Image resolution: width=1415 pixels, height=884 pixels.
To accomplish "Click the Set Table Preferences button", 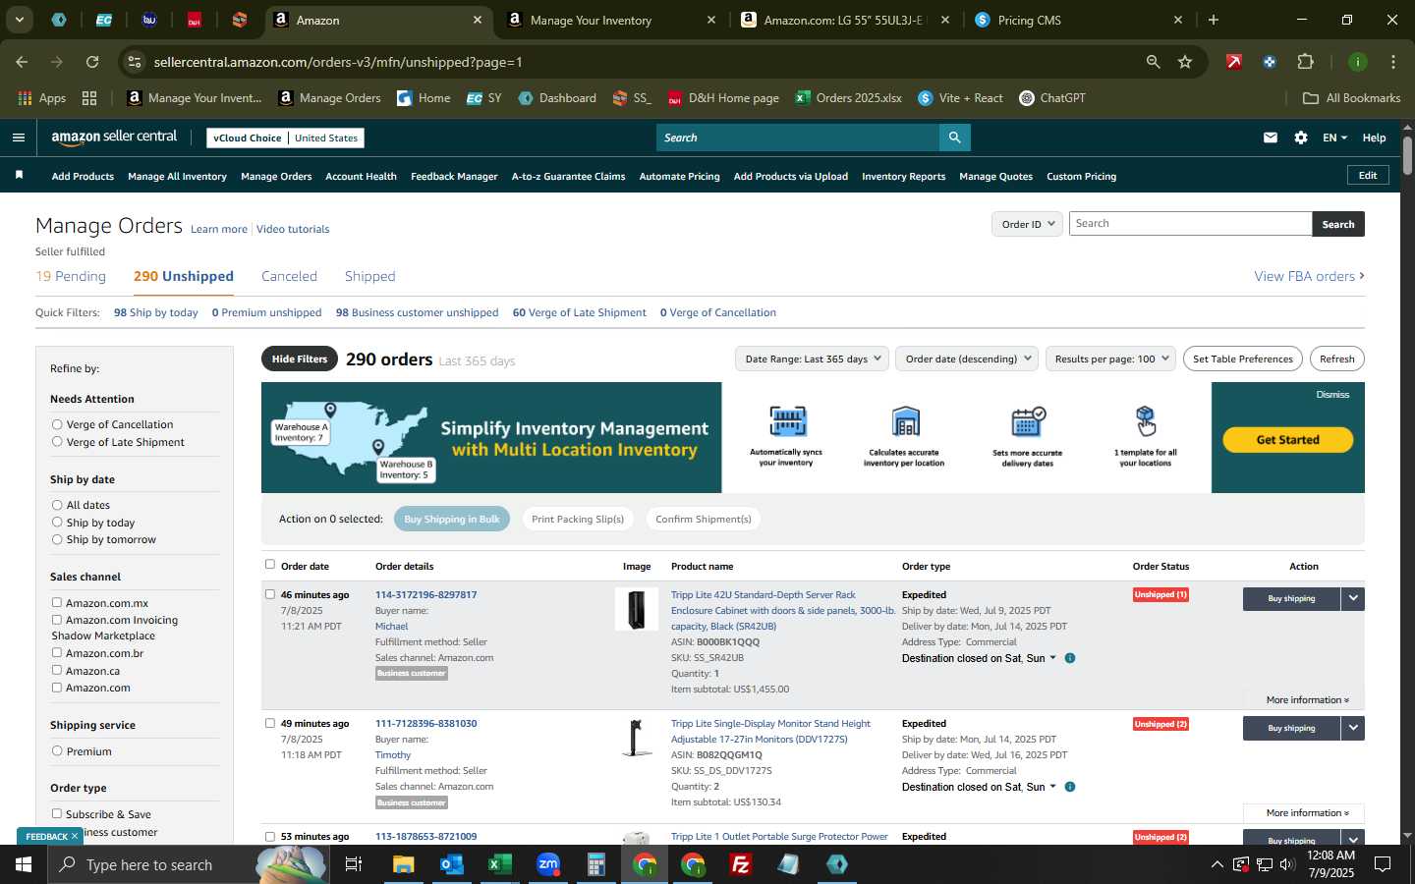I will coord(1243,359).
